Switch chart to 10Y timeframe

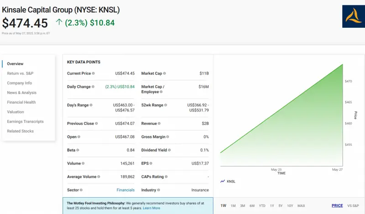pos(290,206)
